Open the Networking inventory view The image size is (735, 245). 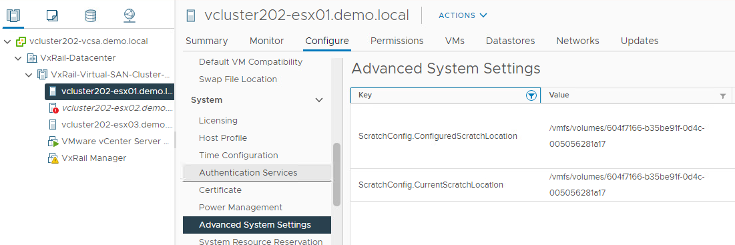[x=130, y=15]
